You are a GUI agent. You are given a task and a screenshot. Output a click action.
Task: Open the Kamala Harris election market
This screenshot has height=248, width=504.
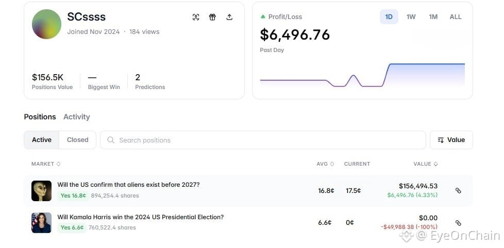(140, 217)
